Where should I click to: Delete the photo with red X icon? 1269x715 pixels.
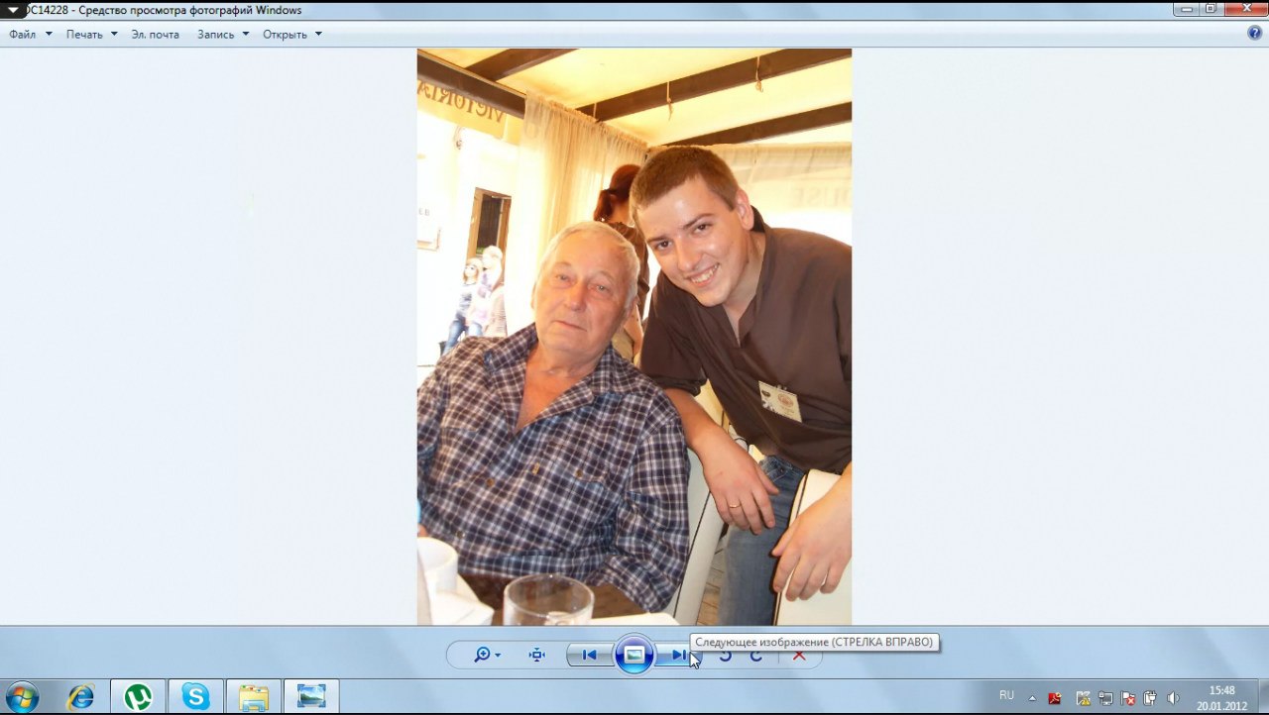(799, 656)
